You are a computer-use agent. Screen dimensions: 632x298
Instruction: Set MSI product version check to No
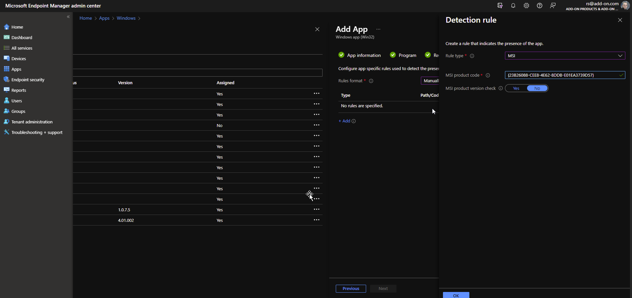coord(537,88)
